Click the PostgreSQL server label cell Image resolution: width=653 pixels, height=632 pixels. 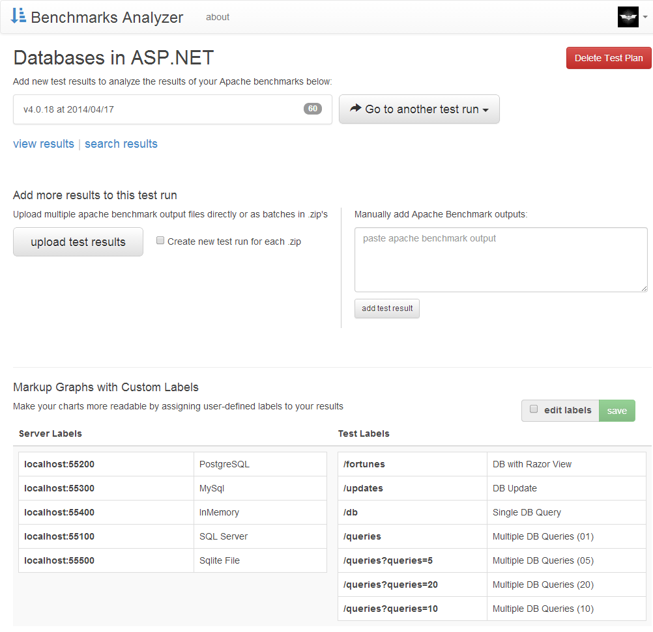260,464
